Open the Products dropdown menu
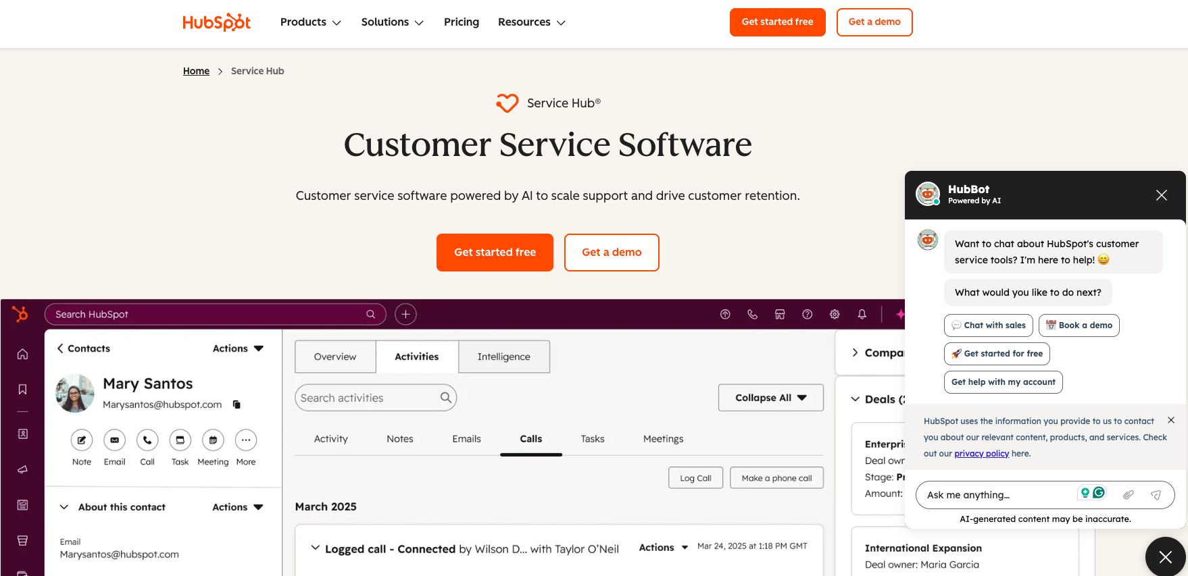Viewport: 1188px width, 576px height. pyautogui.click(x=311, y=22)
